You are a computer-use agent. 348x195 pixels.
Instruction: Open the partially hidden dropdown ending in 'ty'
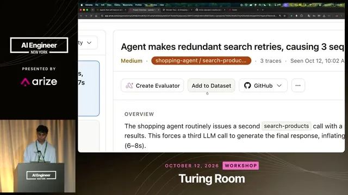[x=88, y=42]
